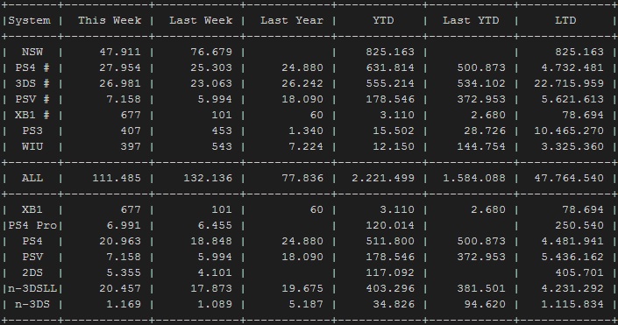Select the ALL totals row label

(32, 178)
